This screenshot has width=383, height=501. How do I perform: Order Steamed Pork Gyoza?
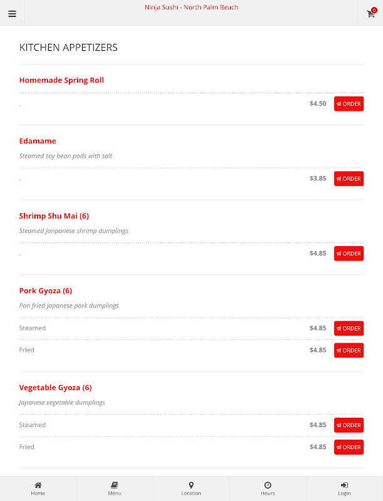pos(349,328)
